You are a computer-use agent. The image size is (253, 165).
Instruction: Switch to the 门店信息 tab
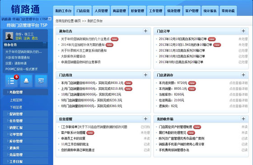(83, 11)
